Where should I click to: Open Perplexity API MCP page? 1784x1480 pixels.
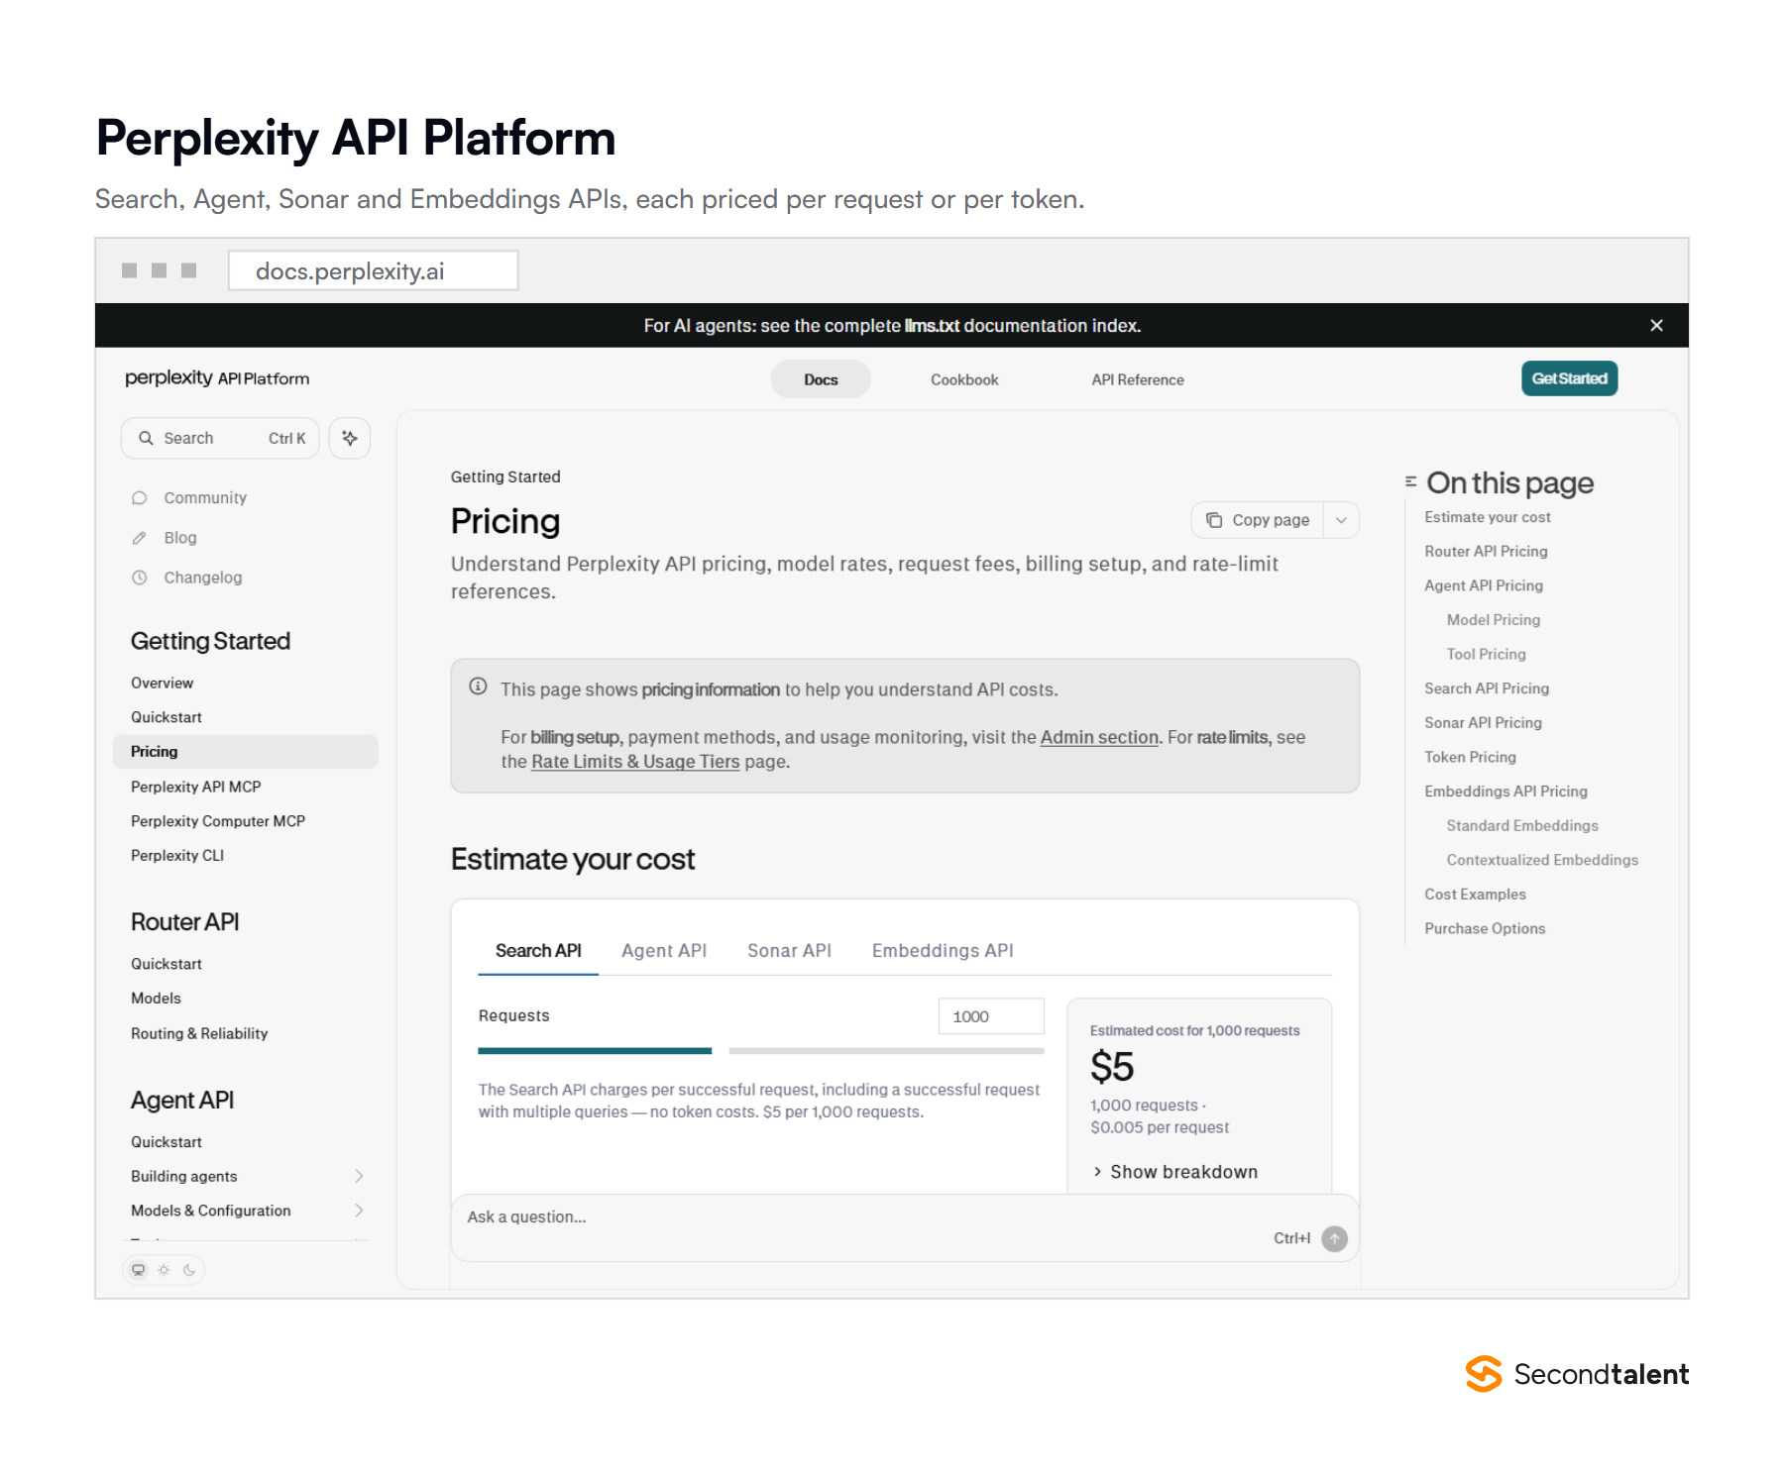(196, 787)
